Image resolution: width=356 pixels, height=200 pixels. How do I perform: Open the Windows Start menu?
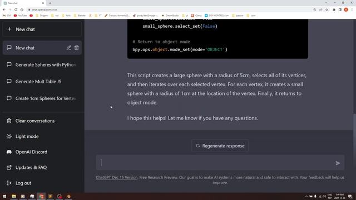coord(4,196)
